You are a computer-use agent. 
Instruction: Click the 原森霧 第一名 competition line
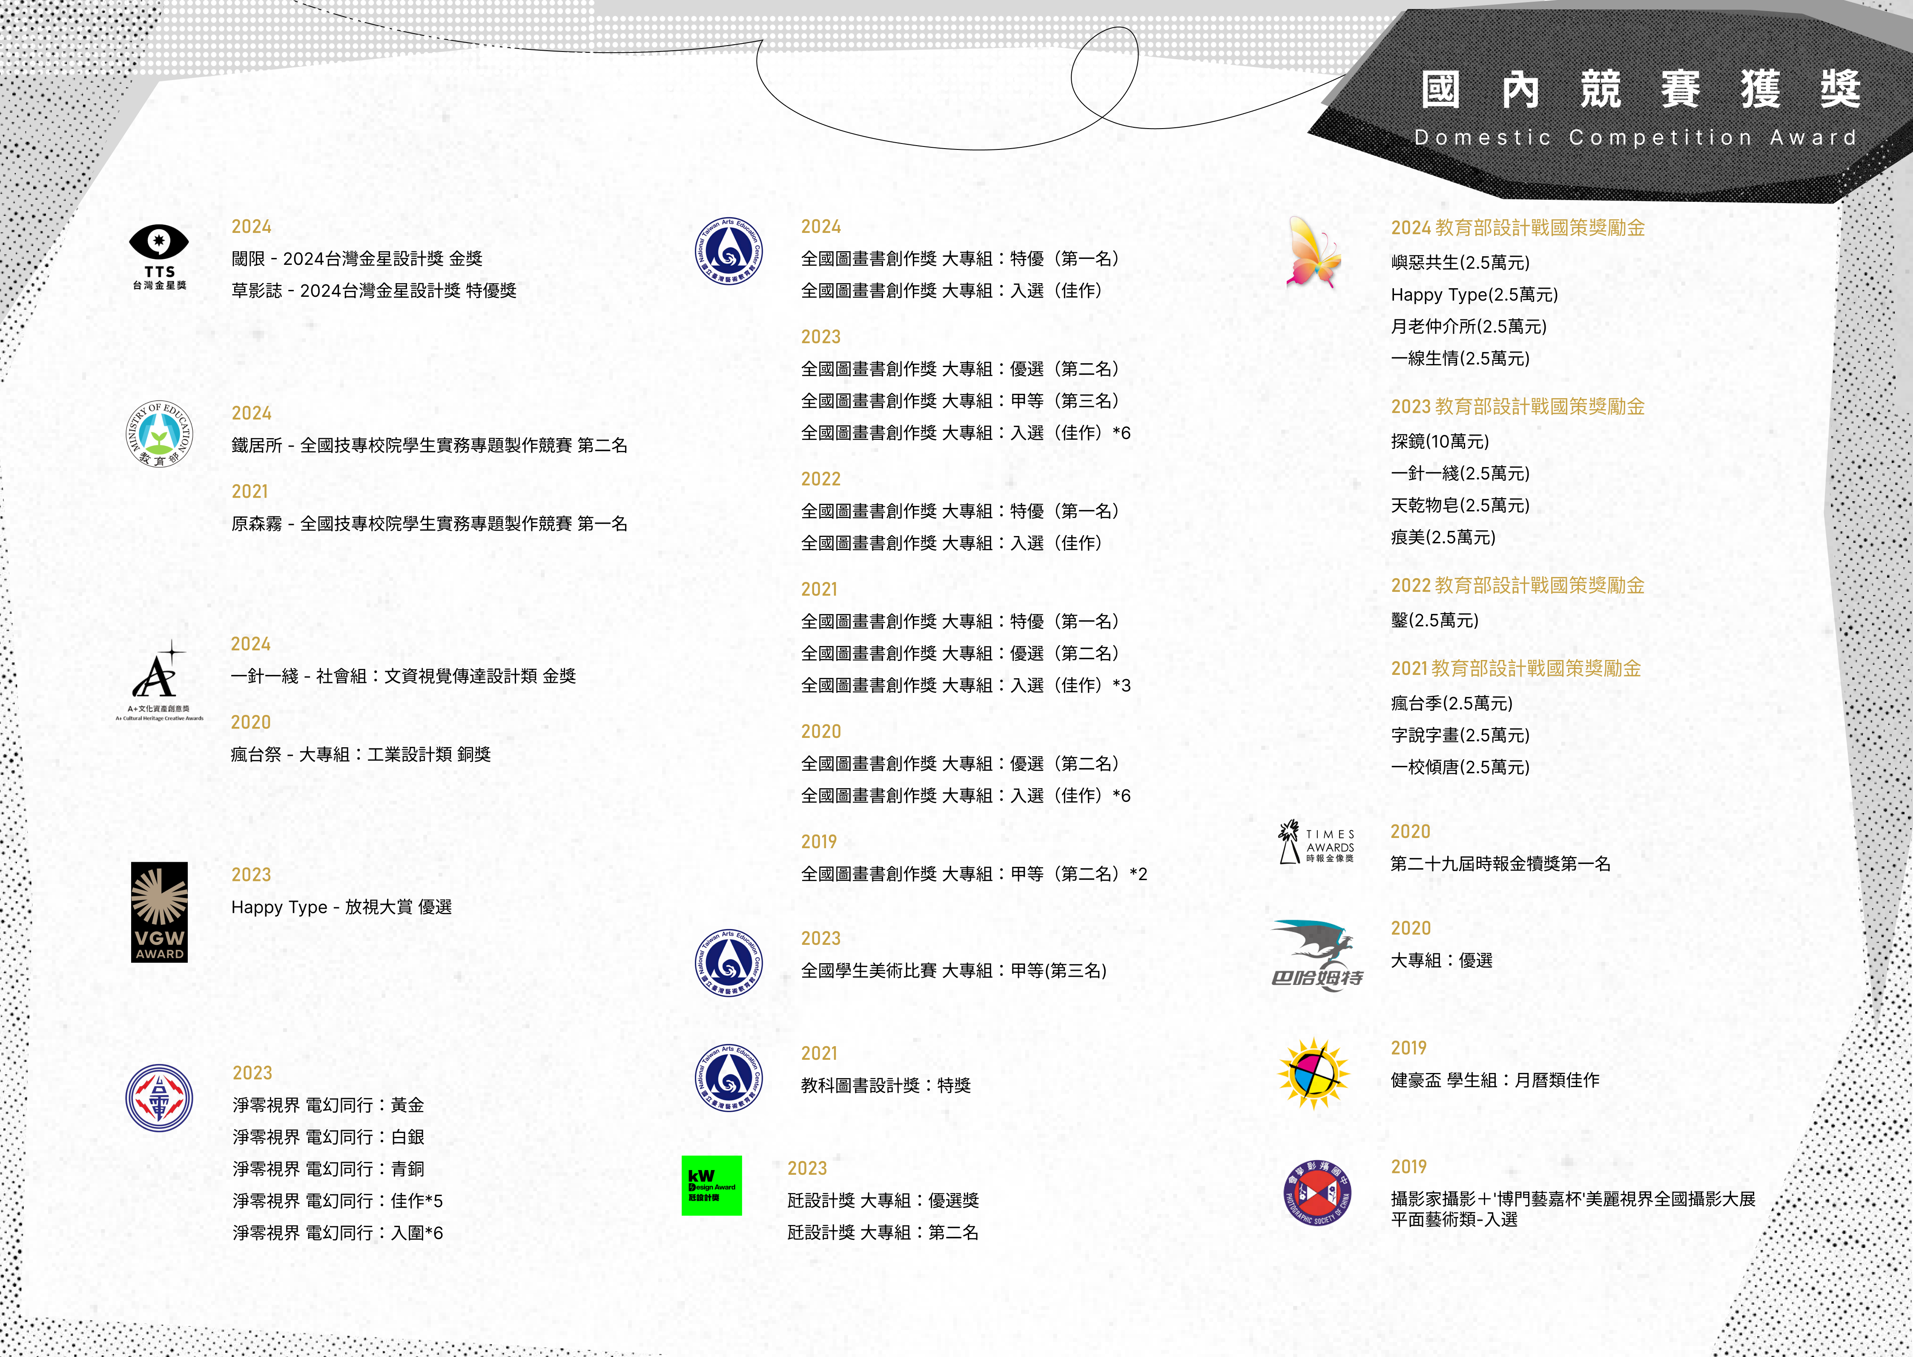pyautogui.click(x=429, y=524)
